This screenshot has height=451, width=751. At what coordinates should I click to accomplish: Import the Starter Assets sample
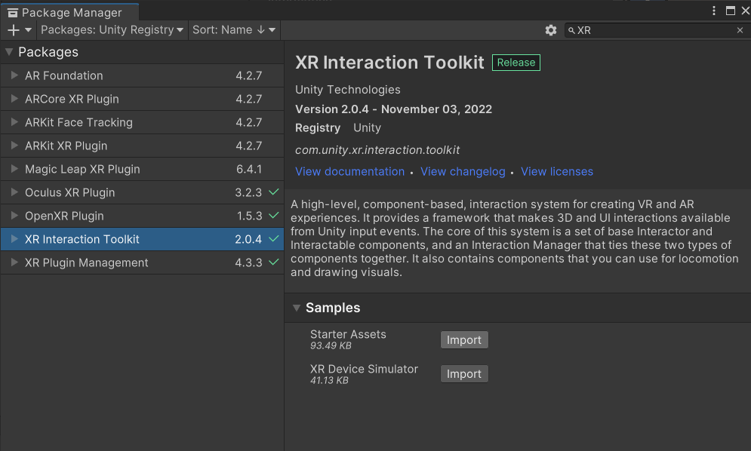coord(464,340)
